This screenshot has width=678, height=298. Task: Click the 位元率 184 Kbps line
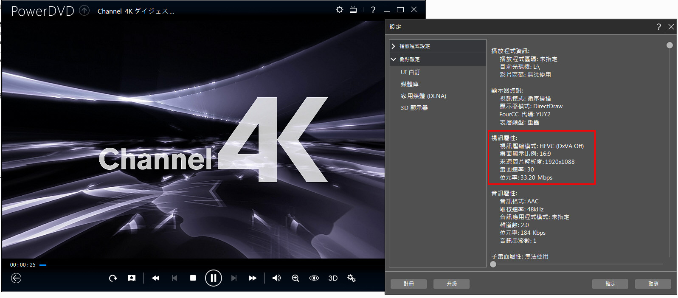523,233
